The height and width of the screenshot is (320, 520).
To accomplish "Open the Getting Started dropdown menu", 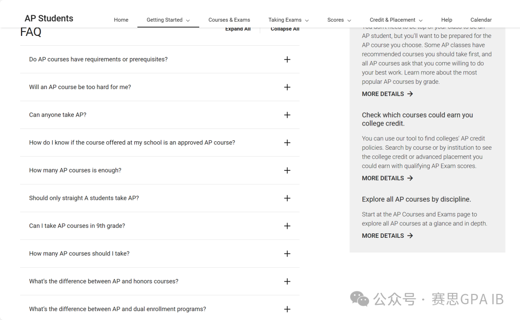I will (168, 20).
